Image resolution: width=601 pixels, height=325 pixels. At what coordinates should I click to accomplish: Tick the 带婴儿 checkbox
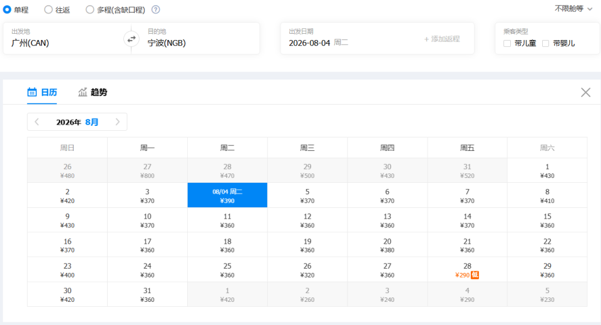pyautogui.click(x=545, y=43)
